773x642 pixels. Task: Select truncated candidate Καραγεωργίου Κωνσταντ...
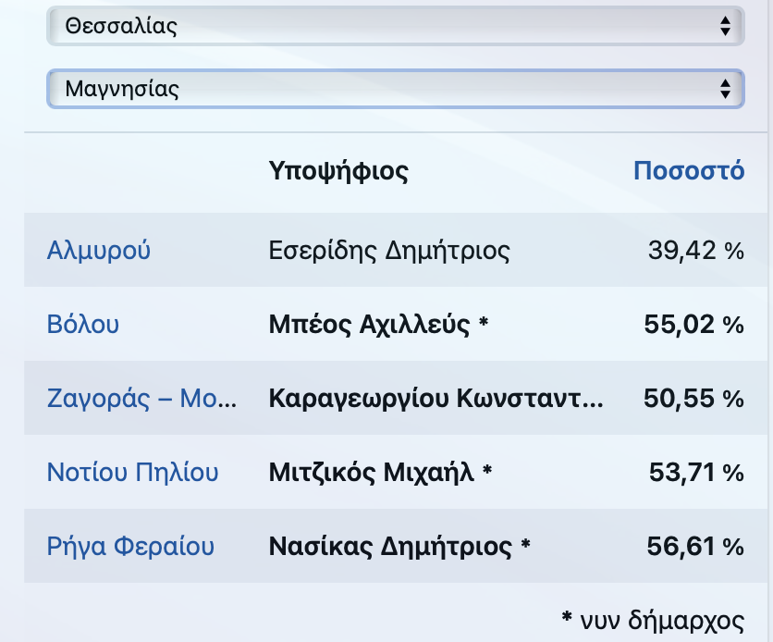[x=436, y=399]
